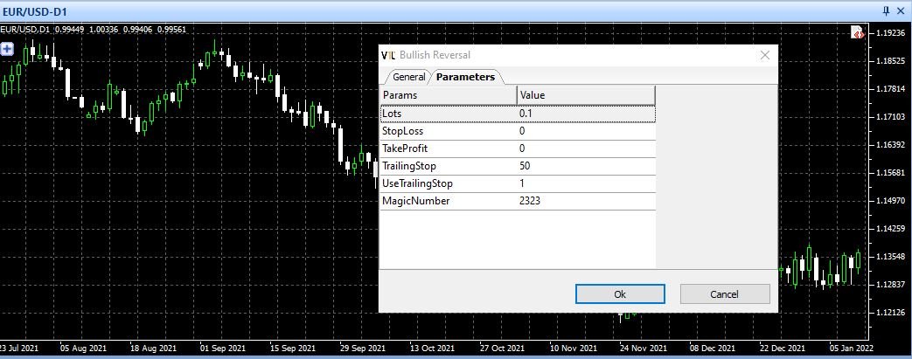912x359 pixels.
Task: Click the blue plus icon on chart
Action: coord(6,49)
